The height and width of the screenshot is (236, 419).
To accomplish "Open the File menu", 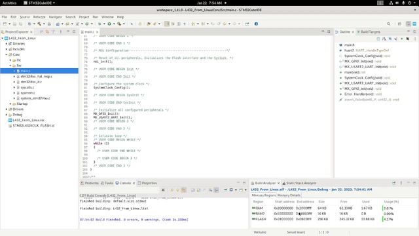I will 5,17.
